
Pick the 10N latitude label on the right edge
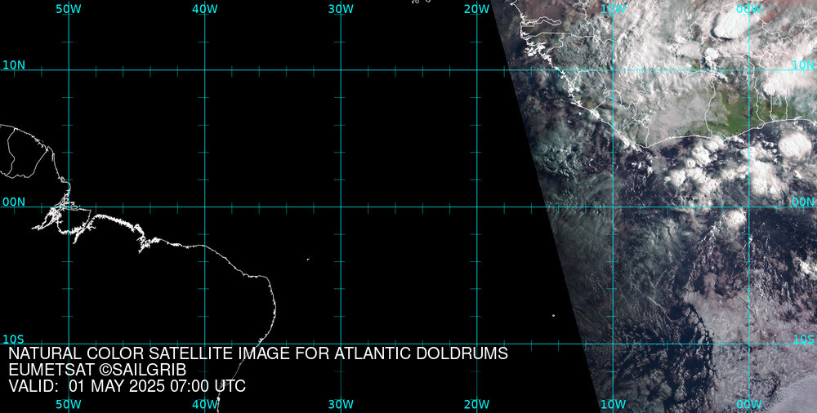pyautogui.click(x=803, y=64)
